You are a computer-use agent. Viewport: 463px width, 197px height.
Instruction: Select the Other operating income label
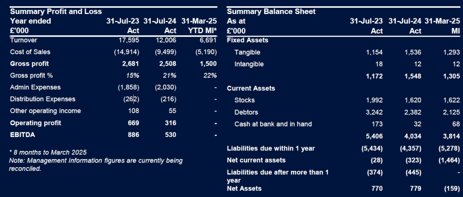coord(45,111)
